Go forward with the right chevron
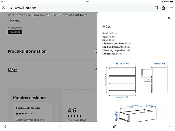This screenshot has height=131, width=175. [x=60, y=126]
